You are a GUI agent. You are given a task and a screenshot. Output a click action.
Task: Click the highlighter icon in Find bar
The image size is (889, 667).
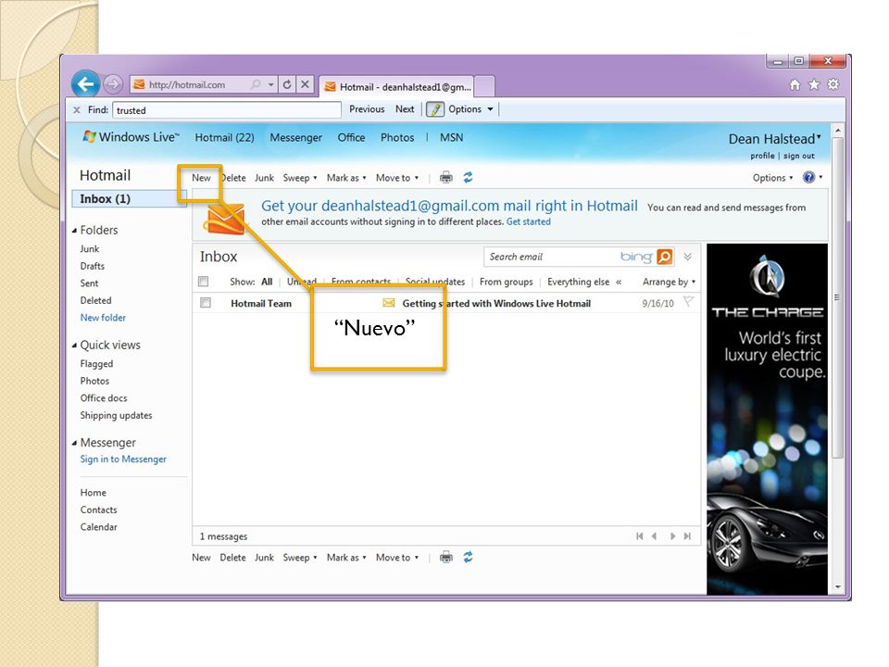(x=435, y=109)
